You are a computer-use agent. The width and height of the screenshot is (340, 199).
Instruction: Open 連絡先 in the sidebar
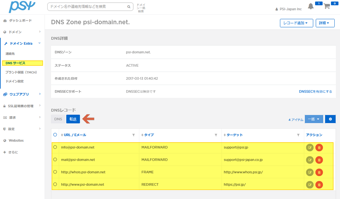pyautogui.click(x=10, y=54)
